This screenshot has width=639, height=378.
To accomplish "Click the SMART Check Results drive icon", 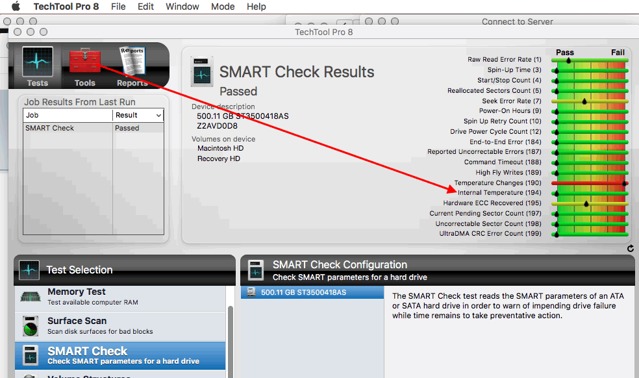I will pos(202,71).
